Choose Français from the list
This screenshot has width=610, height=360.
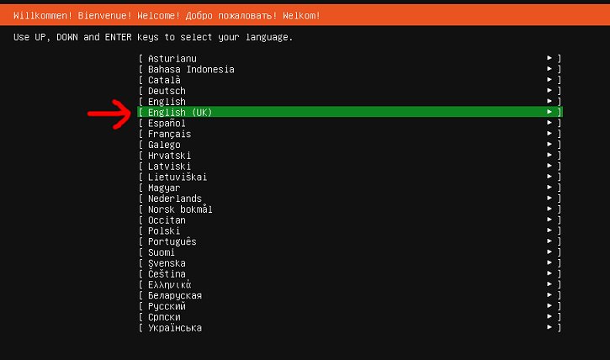click(169, 134)
